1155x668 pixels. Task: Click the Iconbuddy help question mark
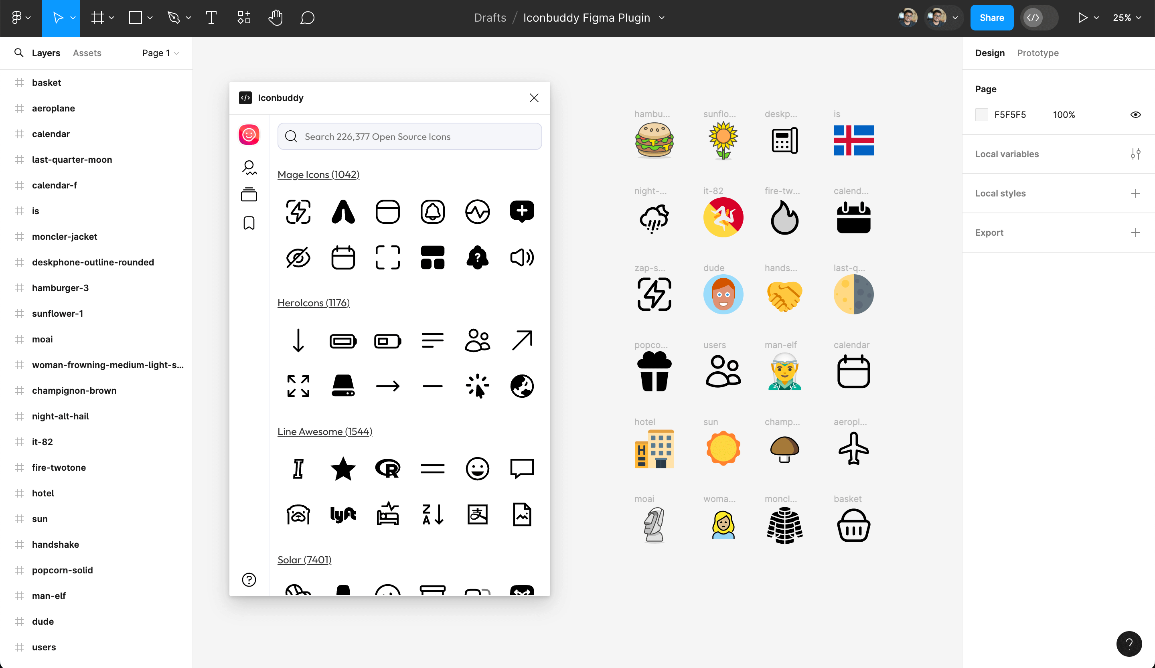(x=249, y=579)
